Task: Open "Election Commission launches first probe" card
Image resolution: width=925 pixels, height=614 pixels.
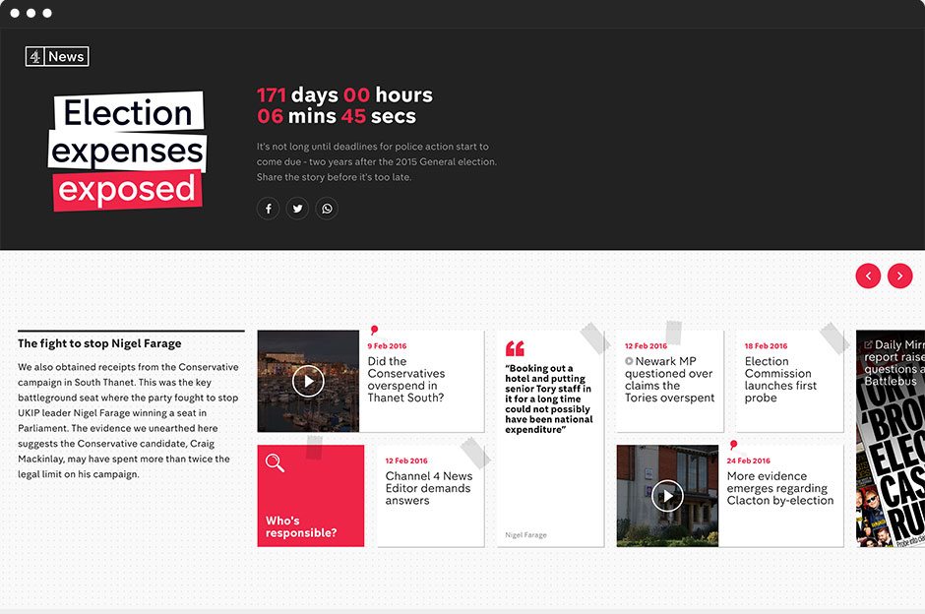Action: 789,381
